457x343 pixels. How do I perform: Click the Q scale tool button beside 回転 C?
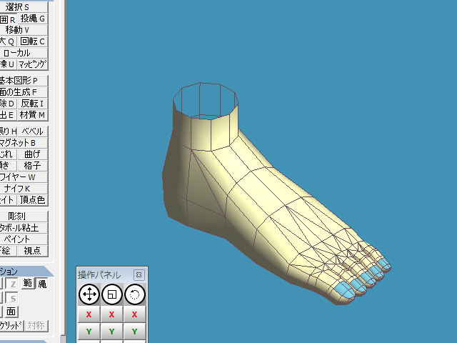(x=8, y=41)
